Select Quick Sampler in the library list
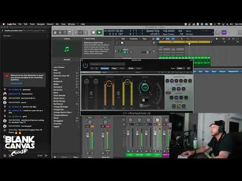 pyautogui.click(x=59, y=96)
